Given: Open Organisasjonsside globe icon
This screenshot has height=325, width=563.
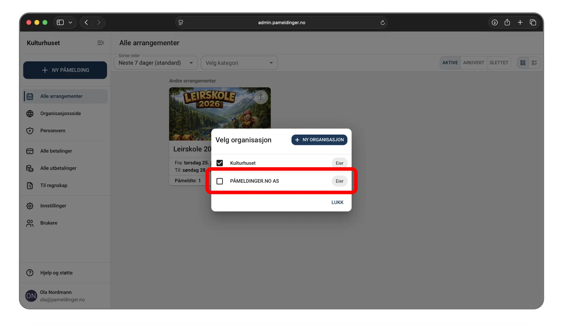Looking at the screenshot, I should 30,114.
